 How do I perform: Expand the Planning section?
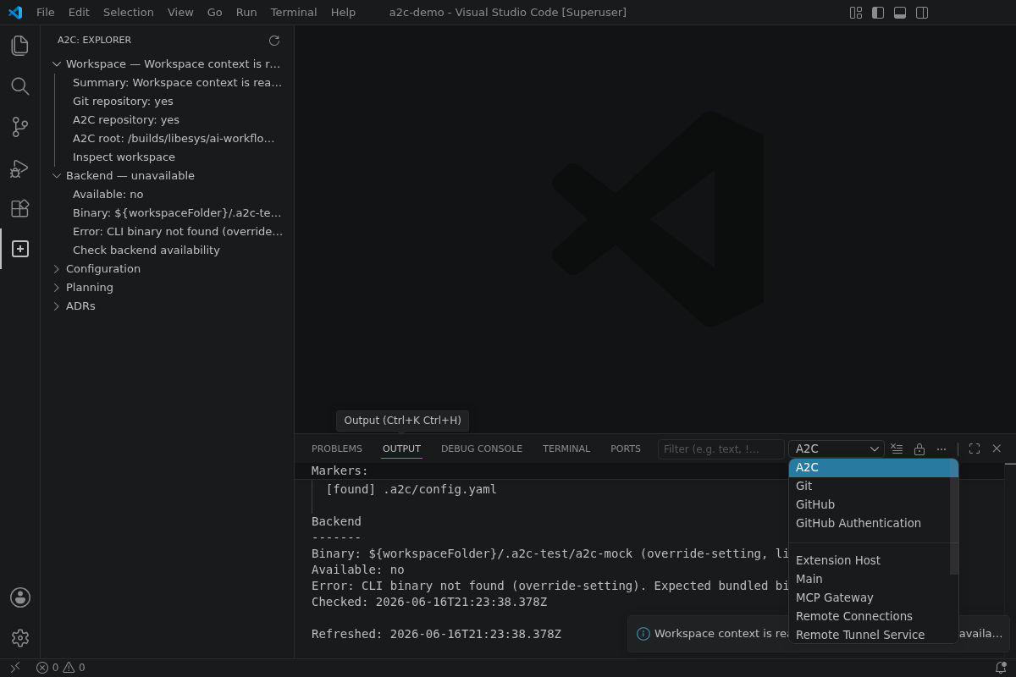click(x=168, y=288)
